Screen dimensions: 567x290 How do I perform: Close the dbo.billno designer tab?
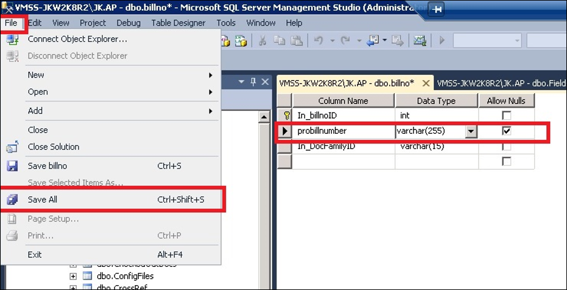(x=426, y=83)
